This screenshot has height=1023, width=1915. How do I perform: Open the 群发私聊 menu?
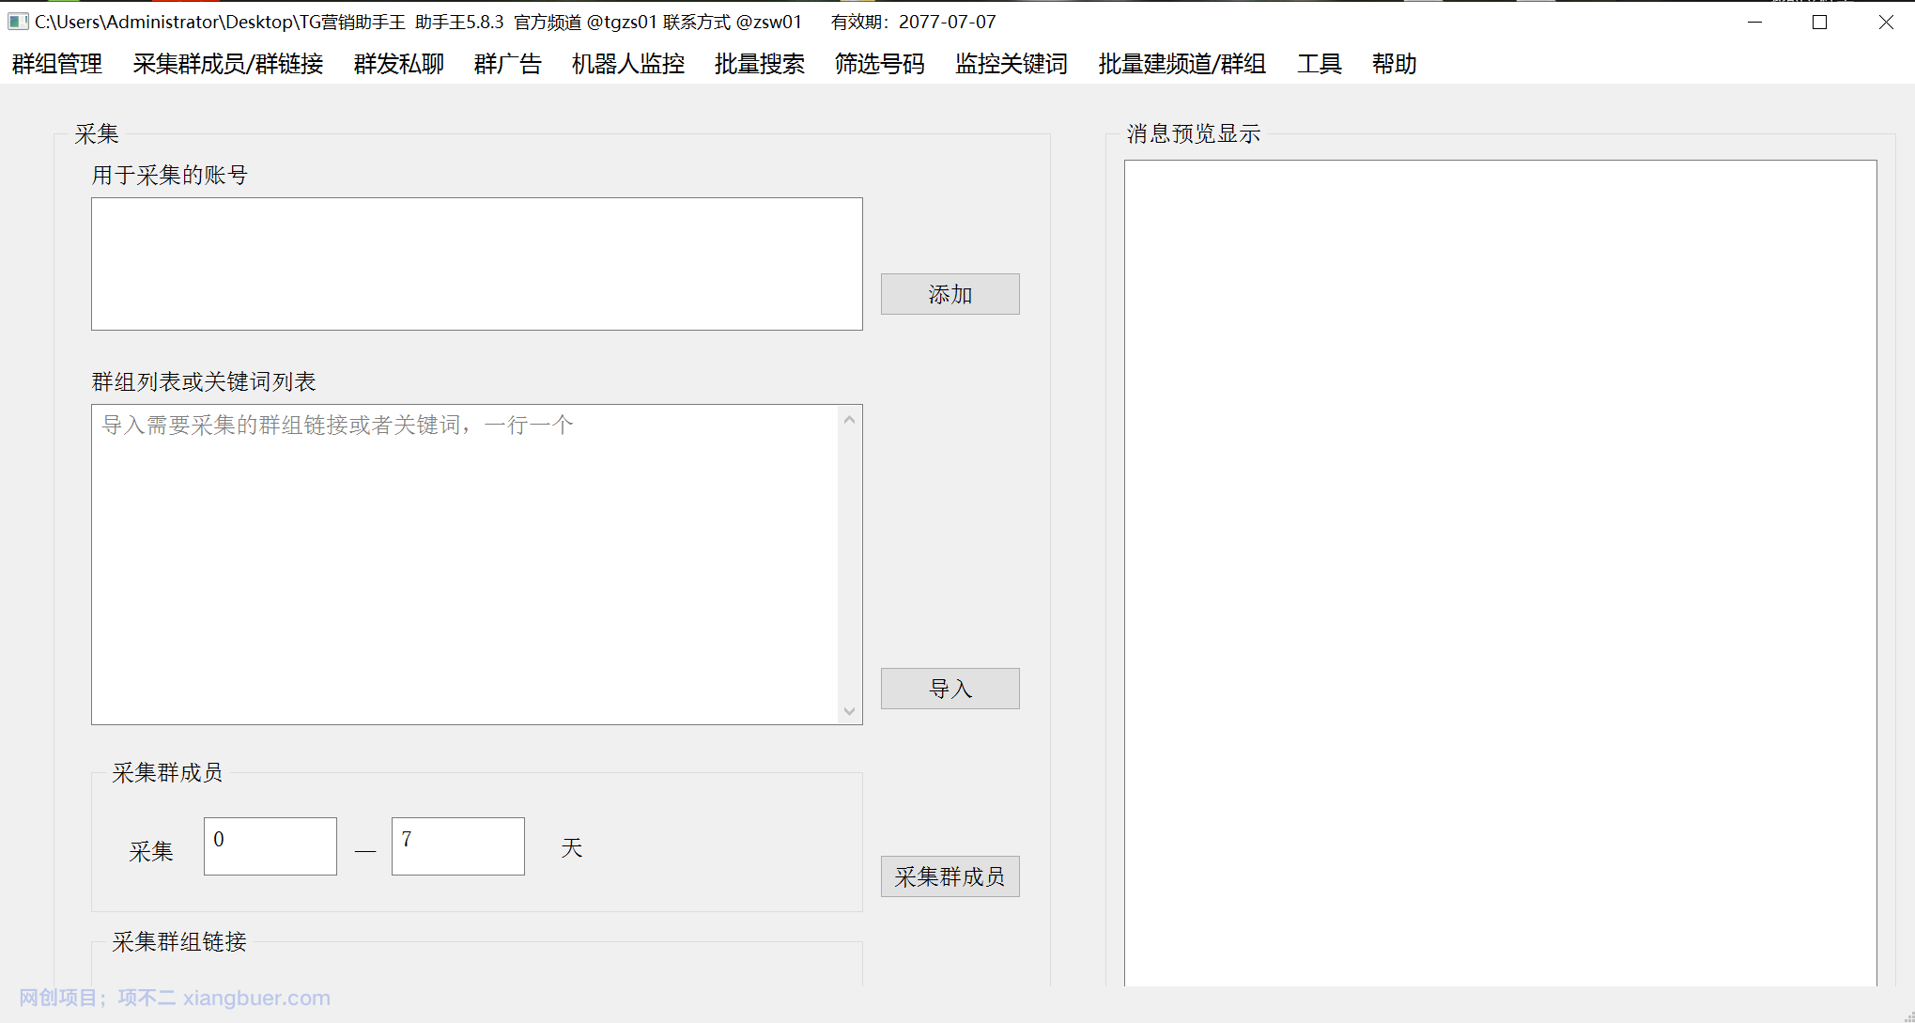coord(399,64)
